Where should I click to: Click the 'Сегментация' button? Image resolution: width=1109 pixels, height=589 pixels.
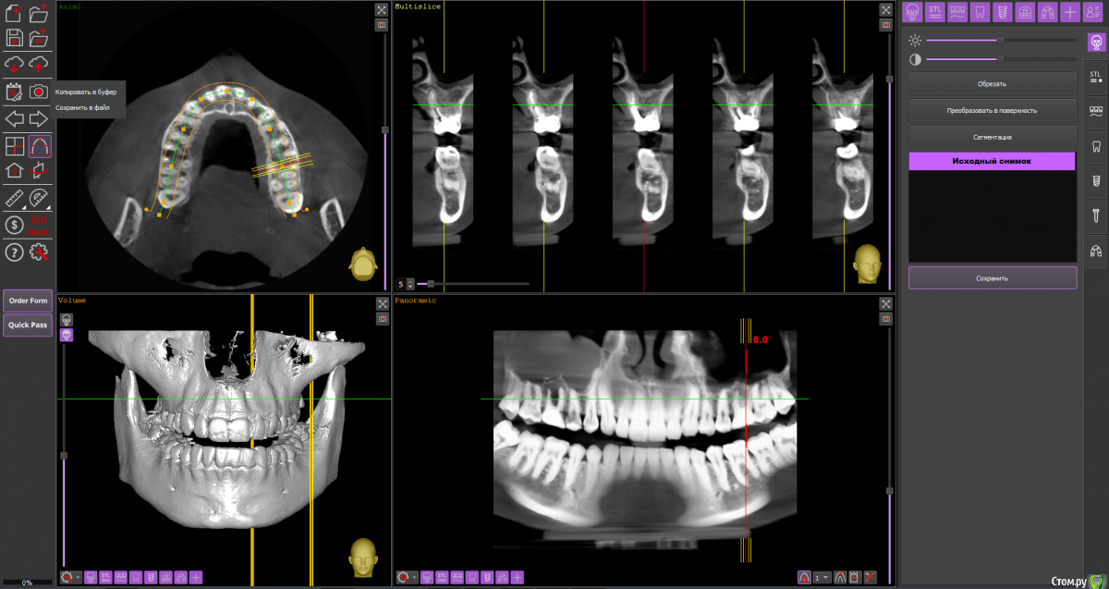pyautogui.click(x=993, y=137)
